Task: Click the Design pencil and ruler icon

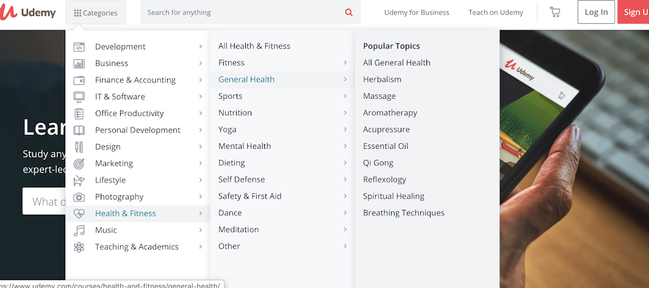Action: tap(79, 146)
